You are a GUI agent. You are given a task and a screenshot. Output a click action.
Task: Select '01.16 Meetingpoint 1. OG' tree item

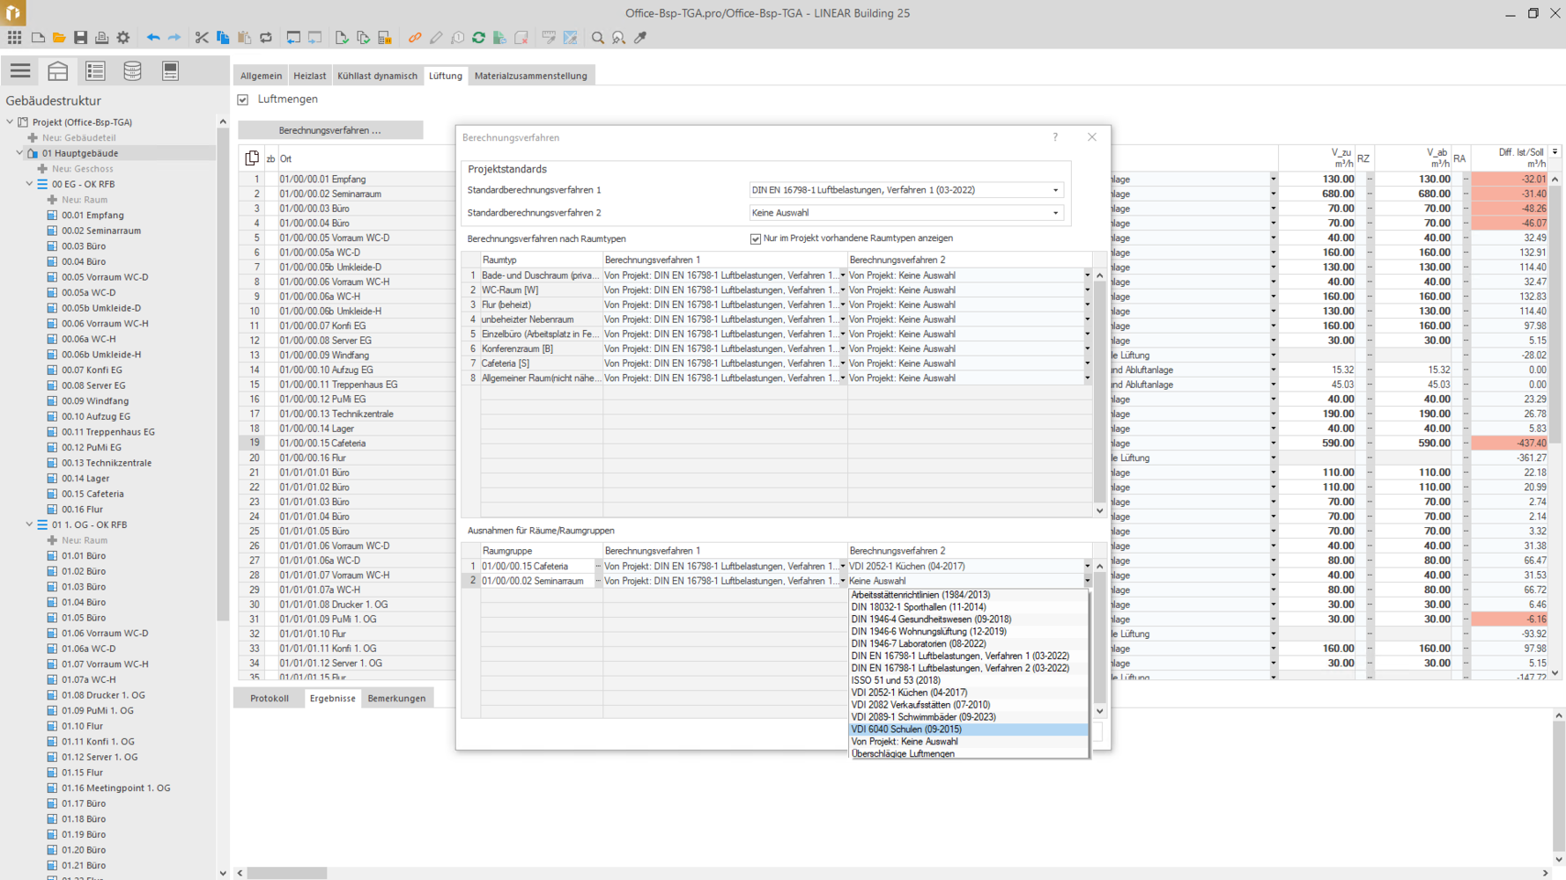click(115, 788)
